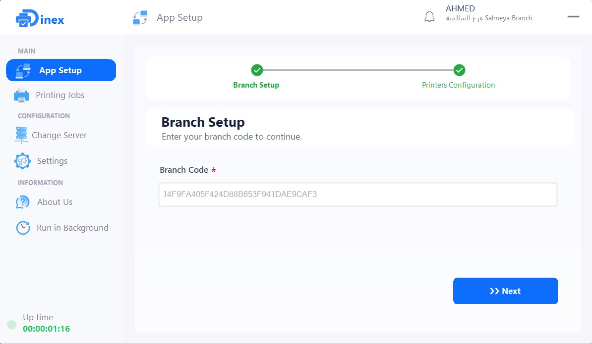Click the About Us question icon
This screenshot has width=592, height=344.
point(23,202)
